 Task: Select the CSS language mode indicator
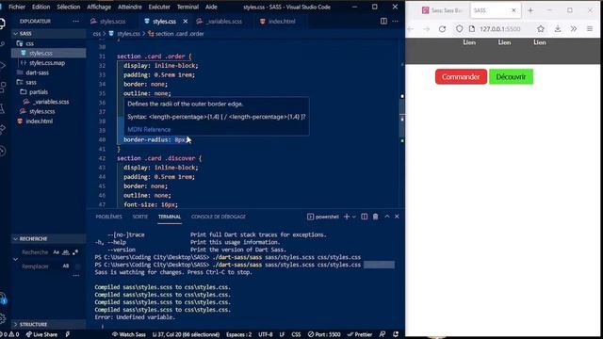pos(296,334)
